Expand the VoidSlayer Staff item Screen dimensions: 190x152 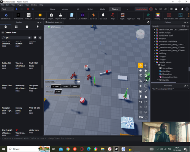coord(154,35)
